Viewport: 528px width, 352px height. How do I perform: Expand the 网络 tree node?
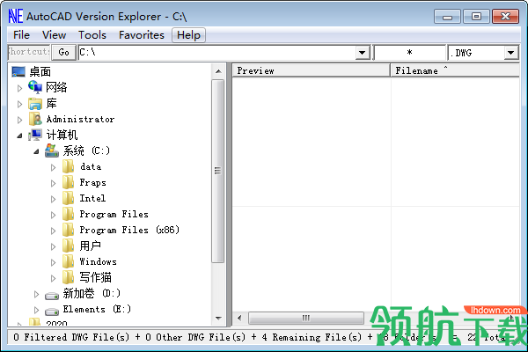point(19,88)
